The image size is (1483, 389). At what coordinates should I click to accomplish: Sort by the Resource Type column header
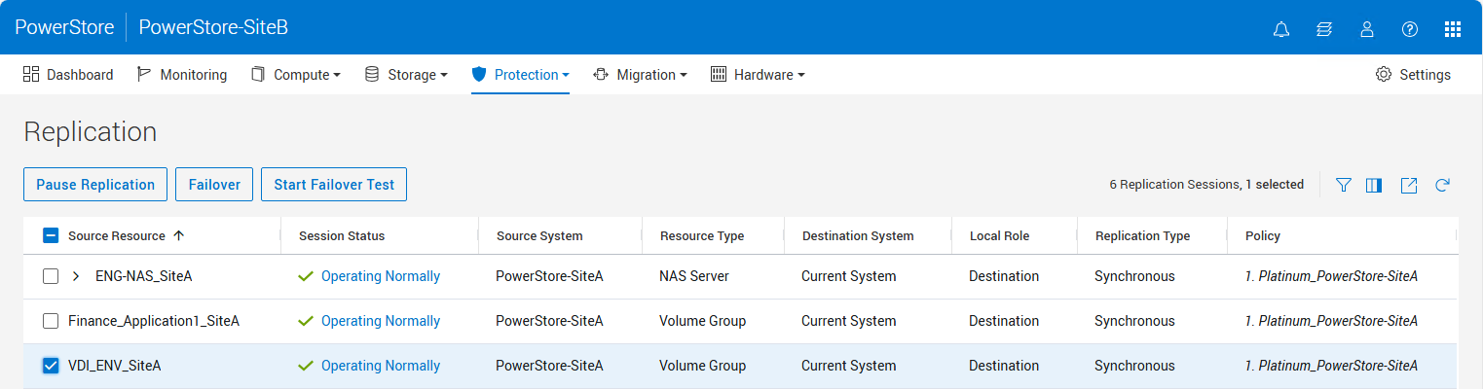click(702, 235)
